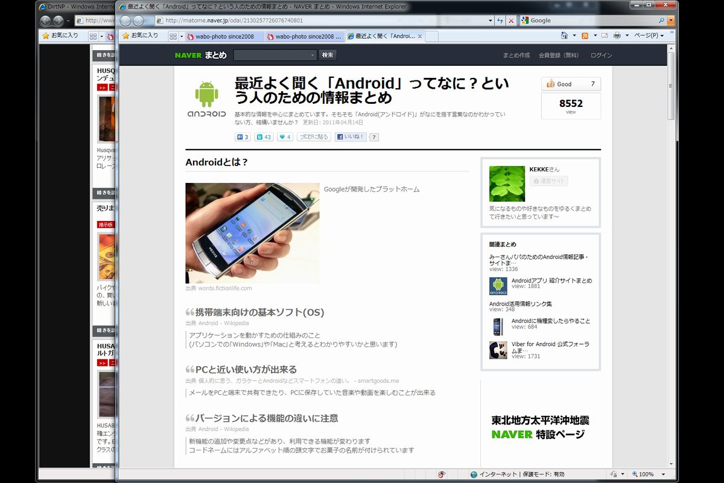Screen dimensions: 724x483
Task: Click the Forward arrow in the front window
Action: pyautogui.click(x=139, y=21)
